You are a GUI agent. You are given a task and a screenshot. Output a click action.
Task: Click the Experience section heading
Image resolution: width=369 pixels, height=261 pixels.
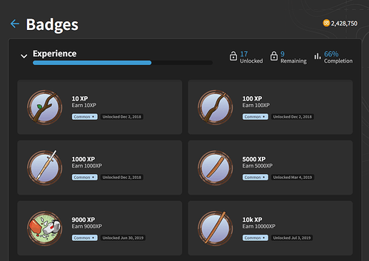tap(55, 53)
